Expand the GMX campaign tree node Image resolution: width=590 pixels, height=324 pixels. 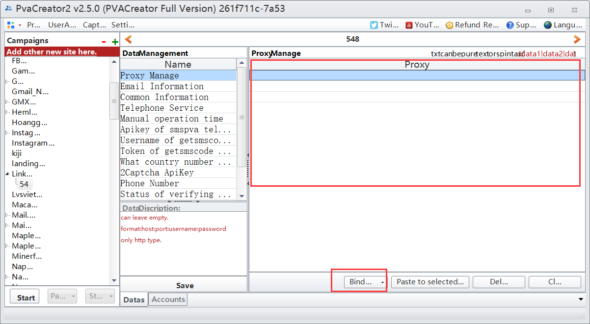tap(7, 102)
